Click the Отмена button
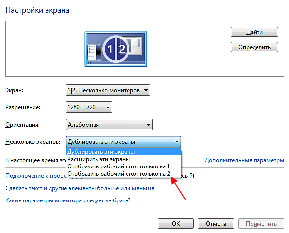Image resolution: width=289 pixels, height=233 pixels. (x=216, y=224)
